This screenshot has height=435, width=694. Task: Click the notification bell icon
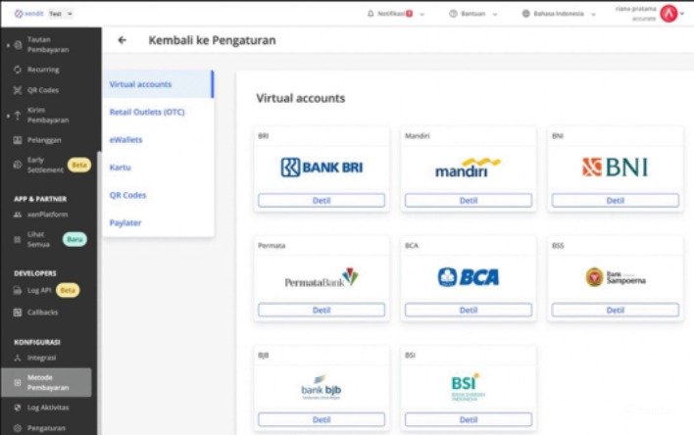[x=371, y=14]
